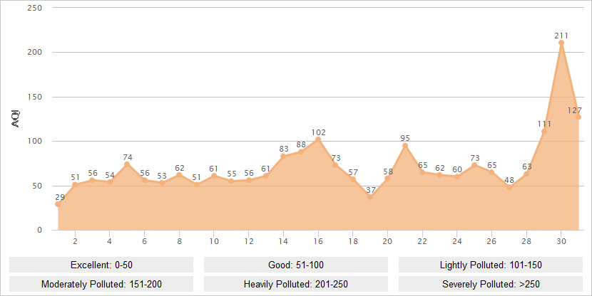Click the x-axis tick label 30
Screen dimensions: 592x296
(561, 240)
